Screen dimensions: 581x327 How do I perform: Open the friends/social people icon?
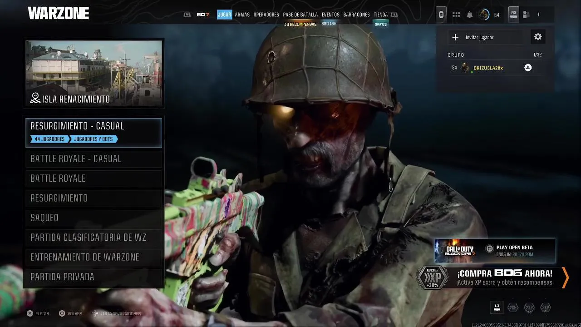pyautogui.click(x=526, y=15)
